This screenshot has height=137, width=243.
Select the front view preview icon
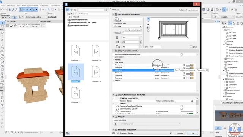pyautogui.click(x=148, y=22)
